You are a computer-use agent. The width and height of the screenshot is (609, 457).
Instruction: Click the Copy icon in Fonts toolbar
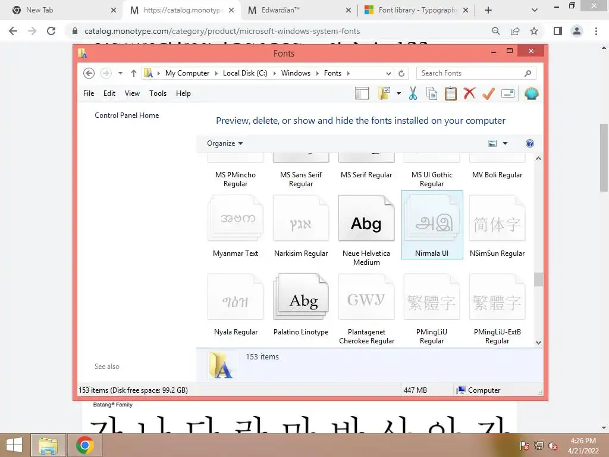[x=432, y=93]
